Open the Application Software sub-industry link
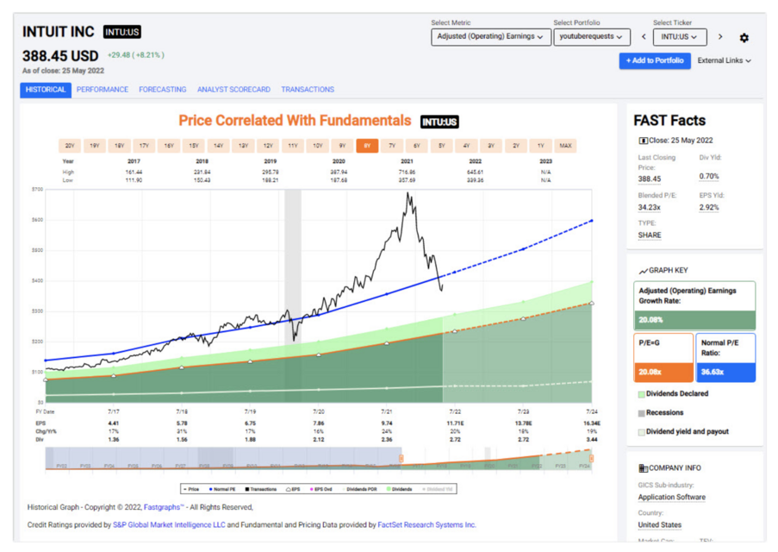The height and width of the screenshot is (552, 778). coord(671,498)
